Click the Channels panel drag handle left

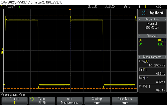click(x=139, y=36)
